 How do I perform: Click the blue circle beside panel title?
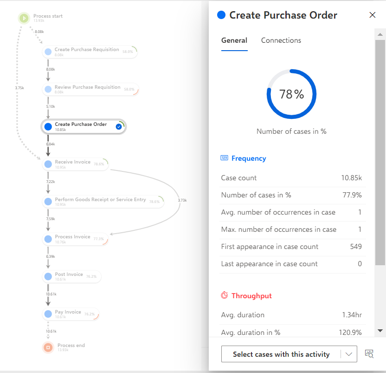point(221,15)
